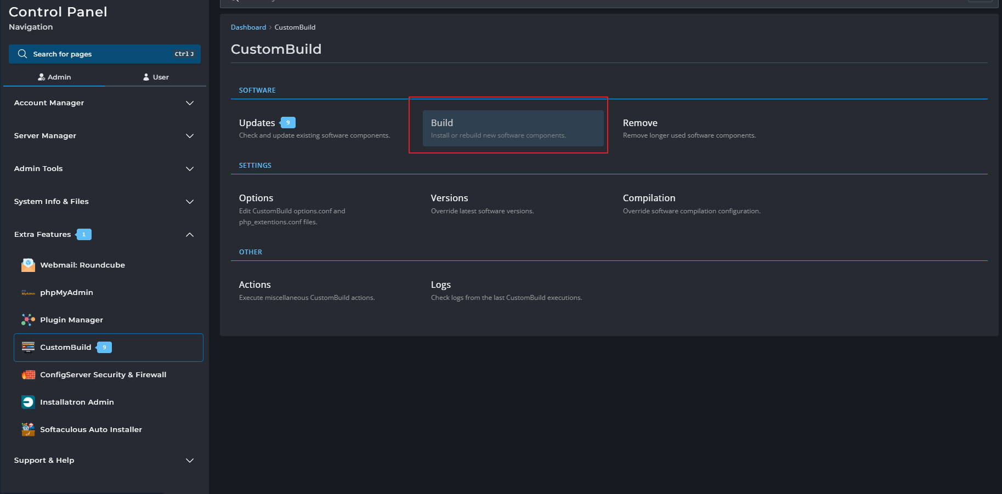Open the Actions card
This screenshot has height=494, width=1002.
pyautogui.click(x=321, y=290)
